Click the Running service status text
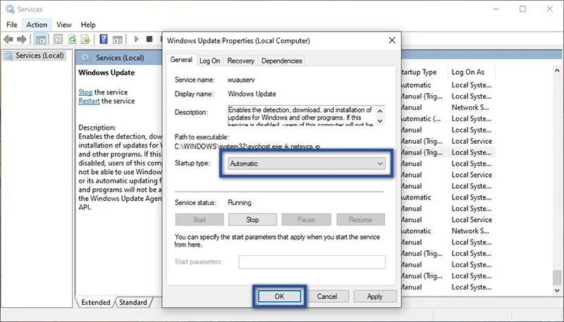 240,203
